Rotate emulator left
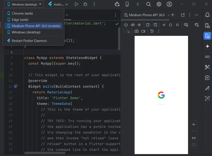 click(x=148, y=25)
